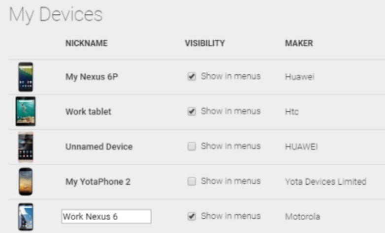
Task: Enable Show in menus for Unnamed Device
Action: pos(192,146)
